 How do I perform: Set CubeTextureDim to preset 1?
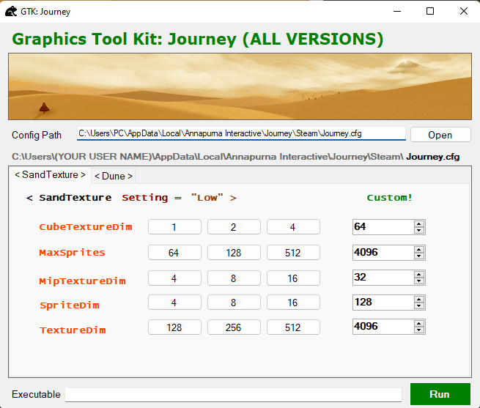(x=174, y=227)
